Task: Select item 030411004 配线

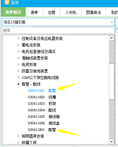Action: click(x=42, y=110)
